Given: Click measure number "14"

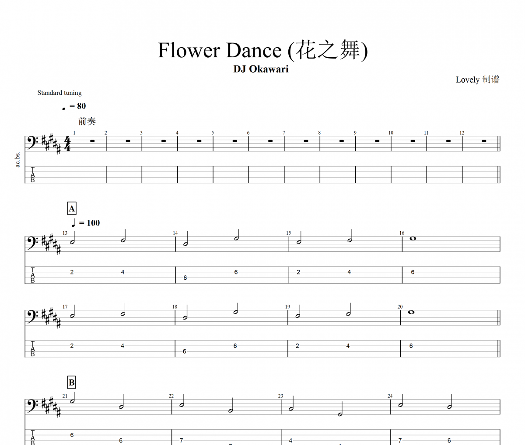Looking at the screenshot, I should coord(175,233).
